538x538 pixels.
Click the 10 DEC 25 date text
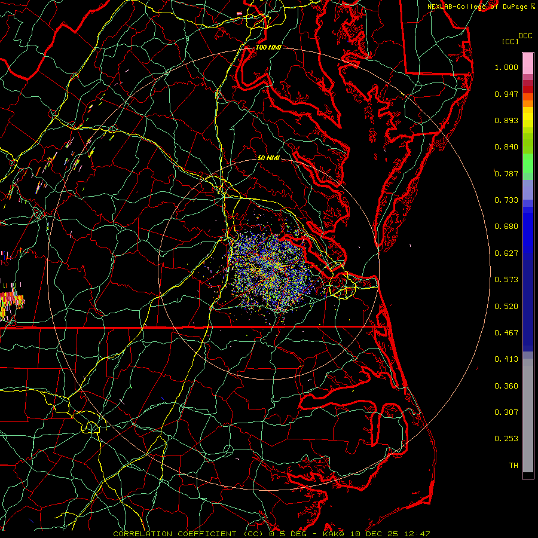374,534
